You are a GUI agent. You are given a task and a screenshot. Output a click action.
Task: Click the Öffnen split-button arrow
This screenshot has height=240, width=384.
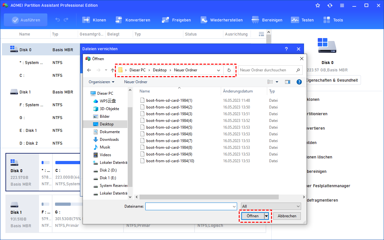coord(266,216)
